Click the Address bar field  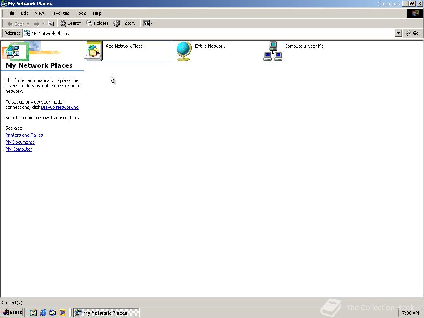click(212, 33)
